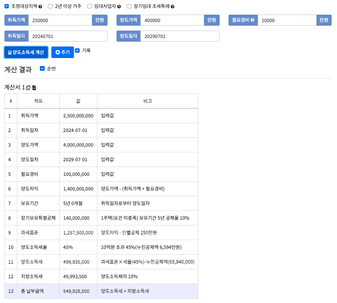Click the 만원 unit next to 취득가액
Screen dimensions: 337x303
[100, 20]
